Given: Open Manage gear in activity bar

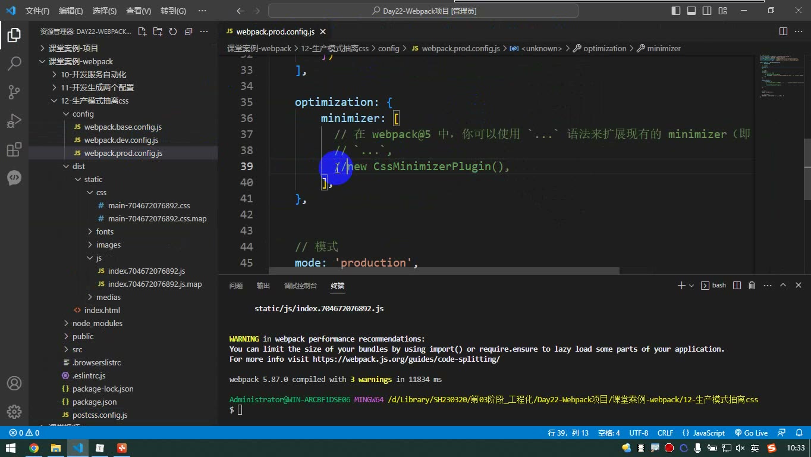Looking at the screenshot, I should (x=14, y=411).
